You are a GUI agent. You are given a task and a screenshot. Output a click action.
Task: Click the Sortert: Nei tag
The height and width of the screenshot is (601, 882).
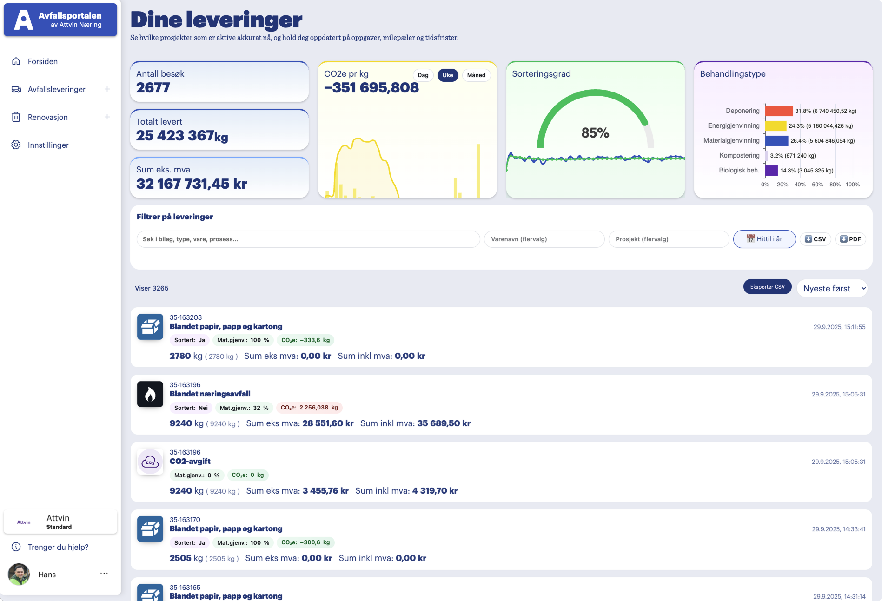coord(191,408)
